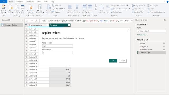Image resolution: width=169 pixels, height=95 pixels.
Task: Collapse the APPLIED STEPS section
Action: [x=136, y=40]
